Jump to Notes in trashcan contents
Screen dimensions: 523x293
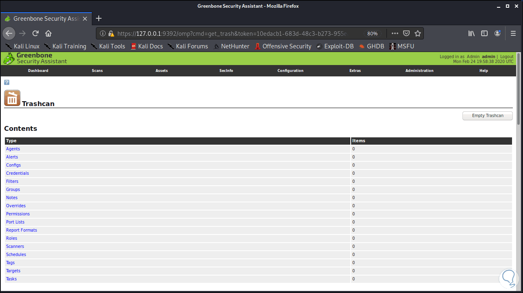click(x=12, y=198)
